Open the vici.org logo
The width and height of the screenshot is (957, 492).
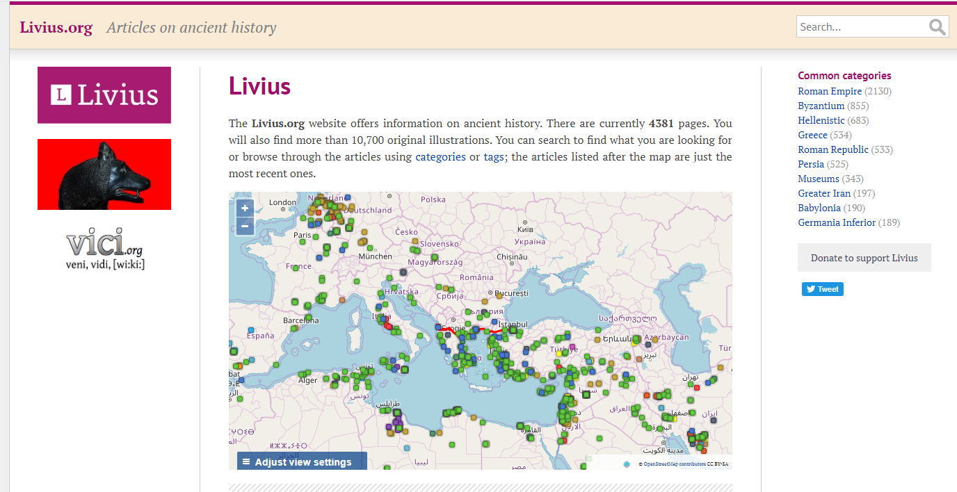104,249
